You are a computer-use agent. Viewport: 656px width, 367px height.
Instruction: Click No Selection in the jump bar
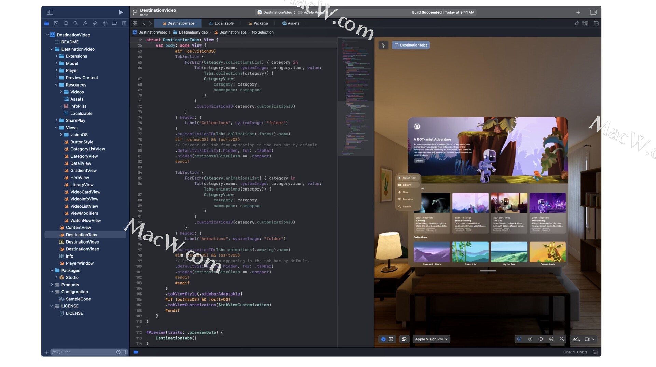click(x=263, y=32)
